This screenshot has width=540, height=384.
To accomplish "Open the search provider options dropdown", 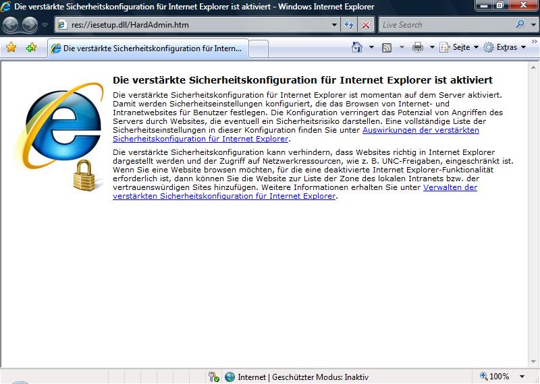I will pyautogui.click(x=533, y=25).
